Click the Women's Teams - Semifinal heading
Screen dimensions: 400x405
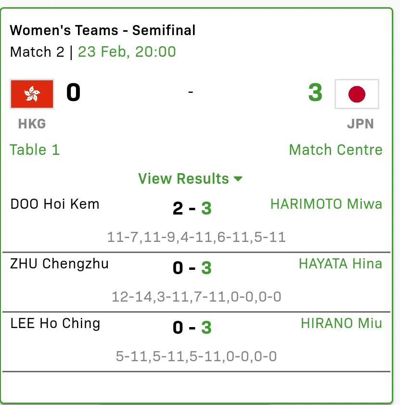pos(103,30)
